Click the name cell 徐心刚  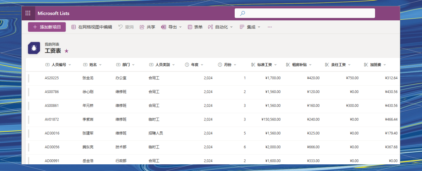(88, 92)
